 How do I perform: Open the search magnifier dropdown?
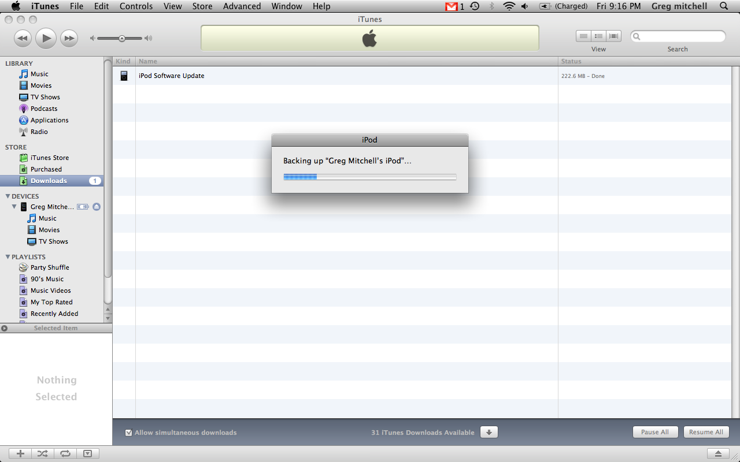pos(637,36)
